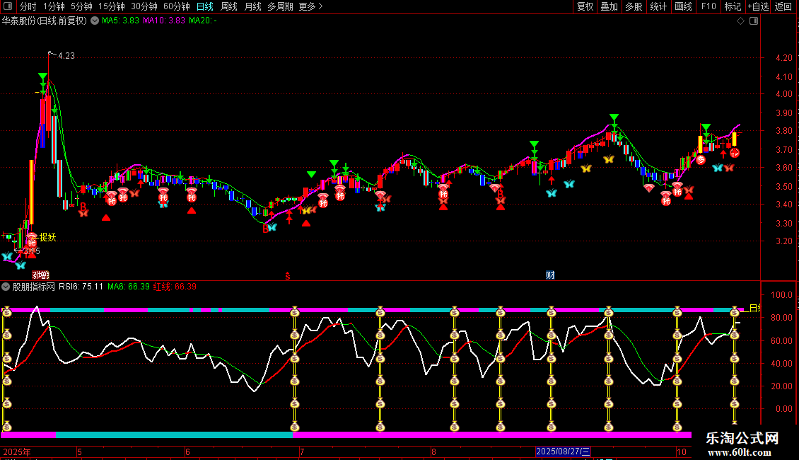Select the 60分钟 period tab
Image resolution: width=799 pixels, height=460 pixels.
click(177, 6)
